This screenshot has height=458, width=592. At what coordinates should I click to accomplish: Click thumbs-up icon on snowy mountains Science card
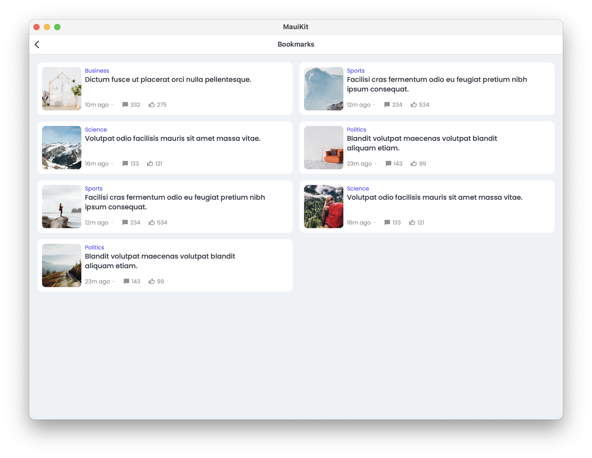(150, 163)
